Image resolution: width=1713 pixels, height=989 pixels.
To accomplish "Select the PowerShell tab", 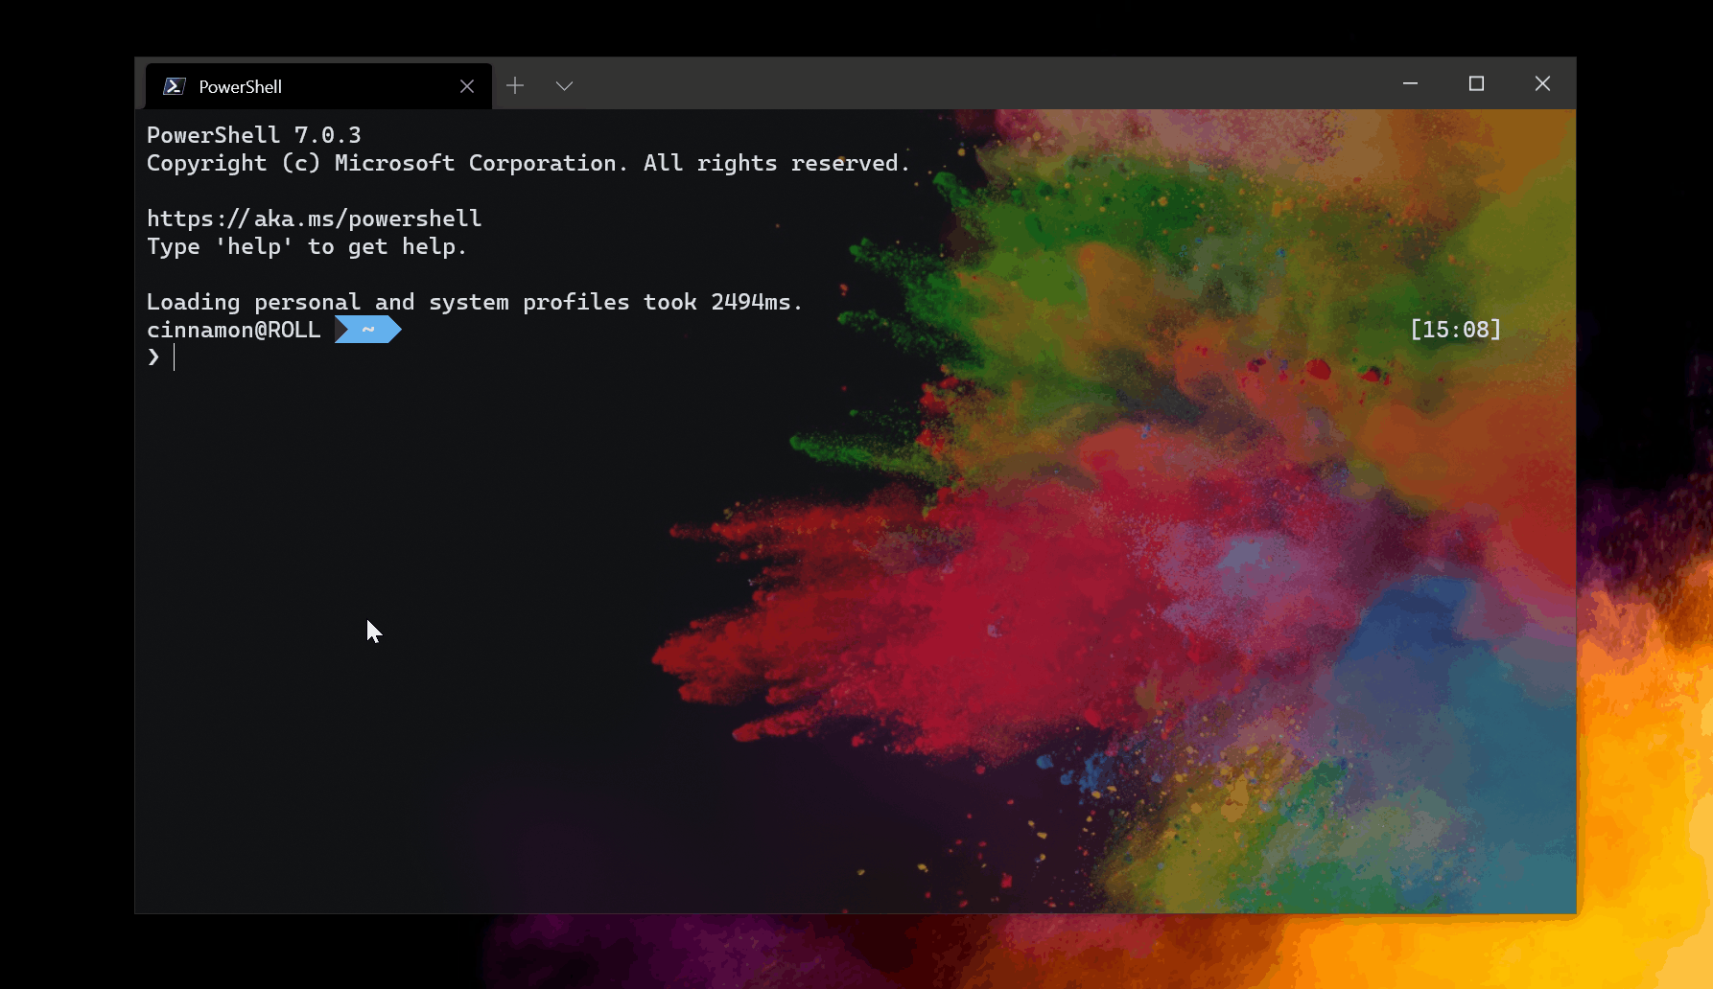I will coord(318,86).
